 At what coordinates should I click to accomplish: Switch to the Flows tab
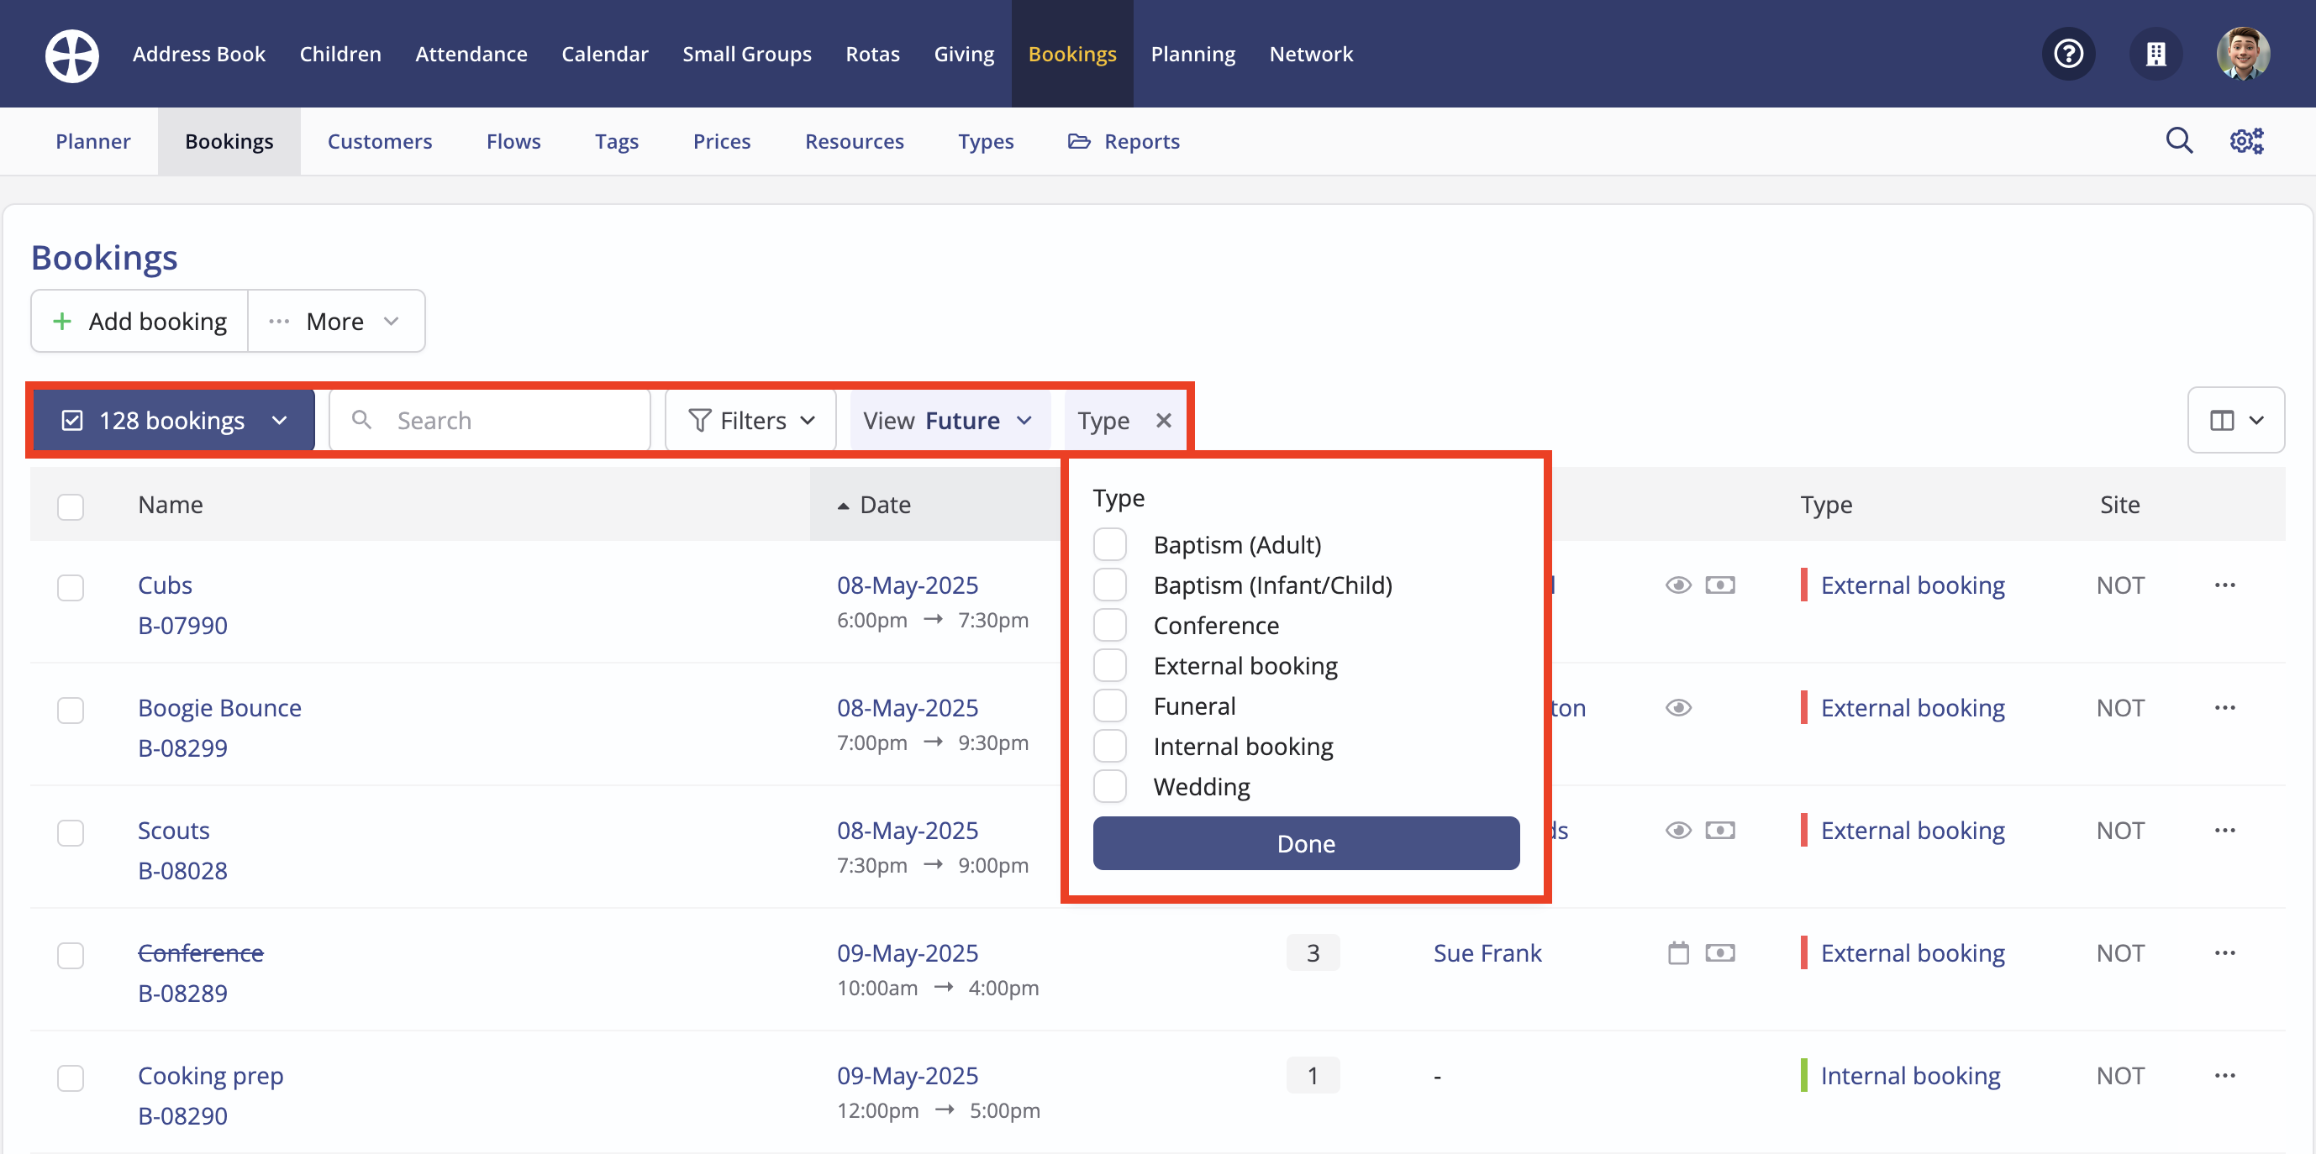(513, 141)
